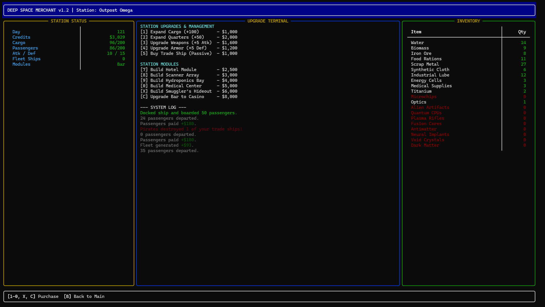Build the Medical Center
The width and height of the screenshot is (545, 307).
tap(189, 86)
